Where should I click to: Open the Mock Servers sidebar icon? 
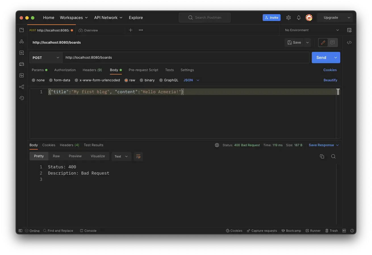pyautogui.click(x=22, y=64)
